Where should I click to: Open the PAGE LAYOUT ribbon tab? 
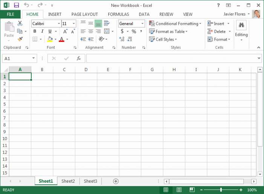click(84, 14)
